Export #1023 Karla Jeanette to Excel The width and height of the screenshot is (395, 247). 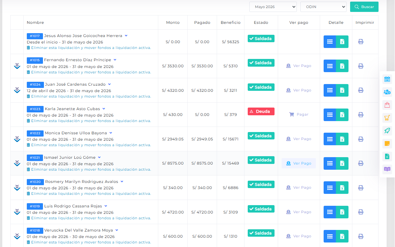click(x=342, y=115)
